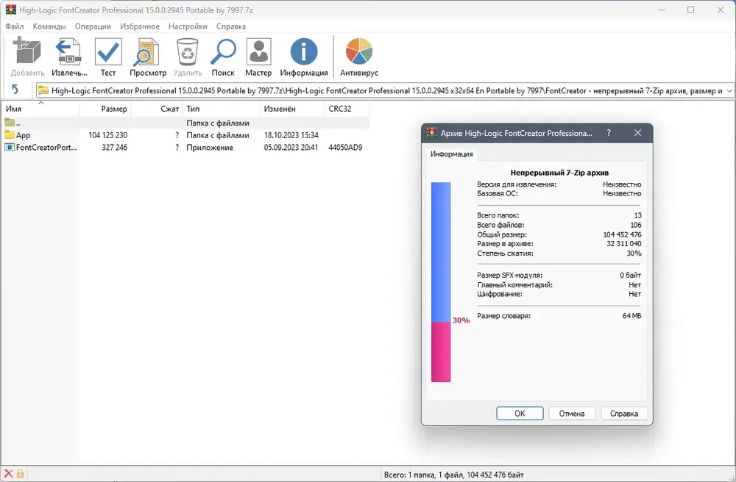Open the Избранное menu
This screenshot has width=736, height=482.
139,26
